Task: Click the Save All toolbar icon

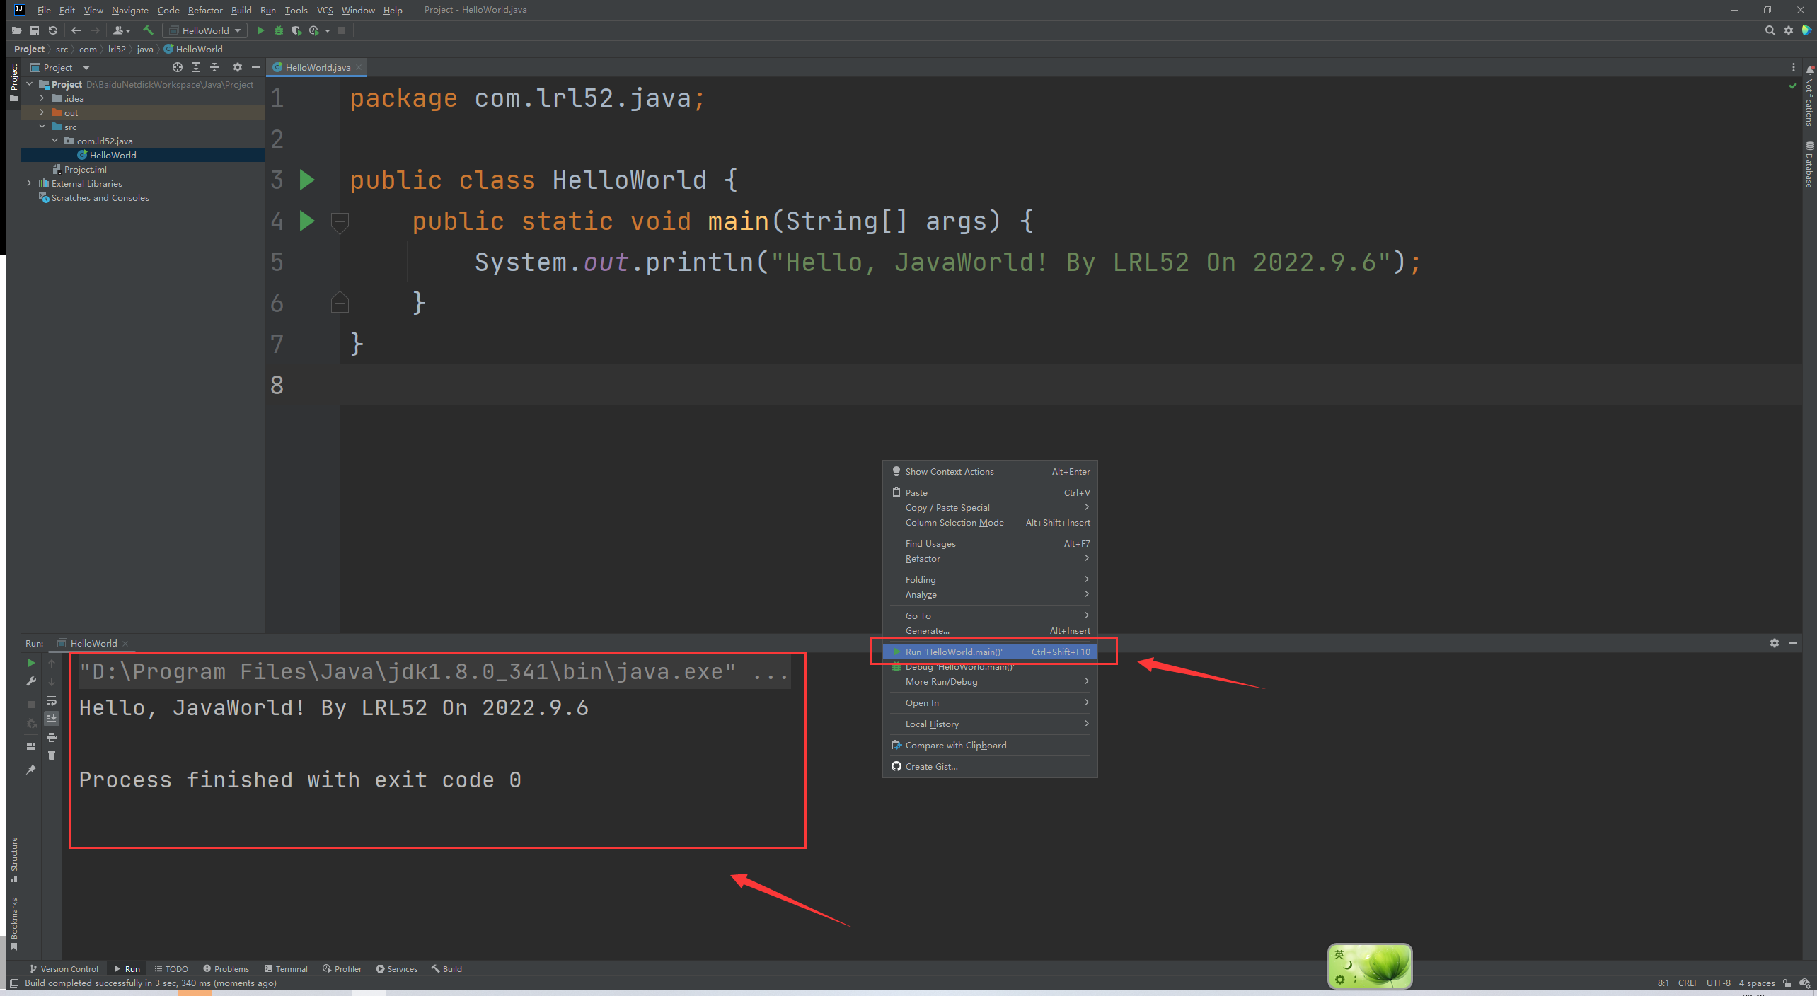Action: (34, 30)
